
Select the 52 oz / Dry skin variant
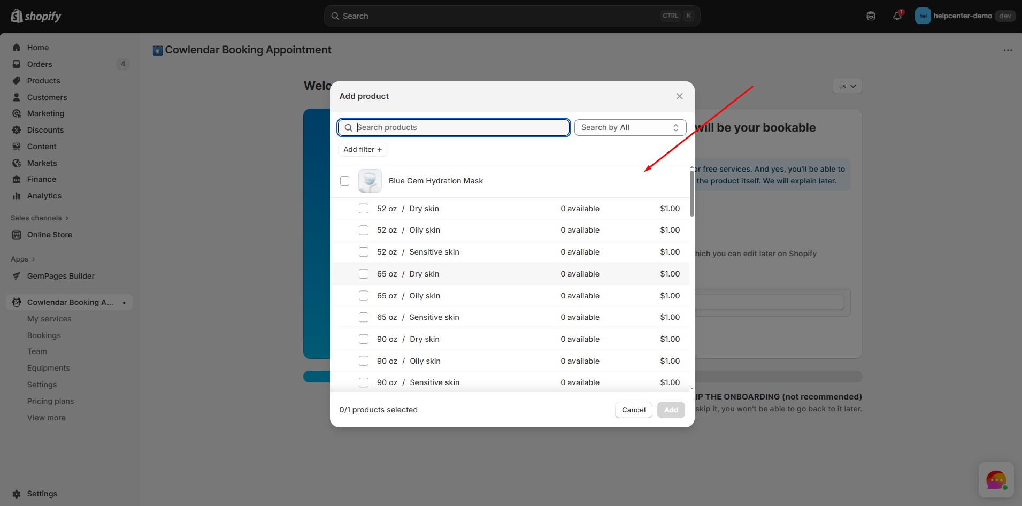tap(364, 209)
